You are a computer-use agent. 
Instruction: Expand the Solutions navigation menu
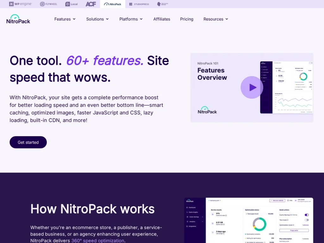[x=97, y=19]
